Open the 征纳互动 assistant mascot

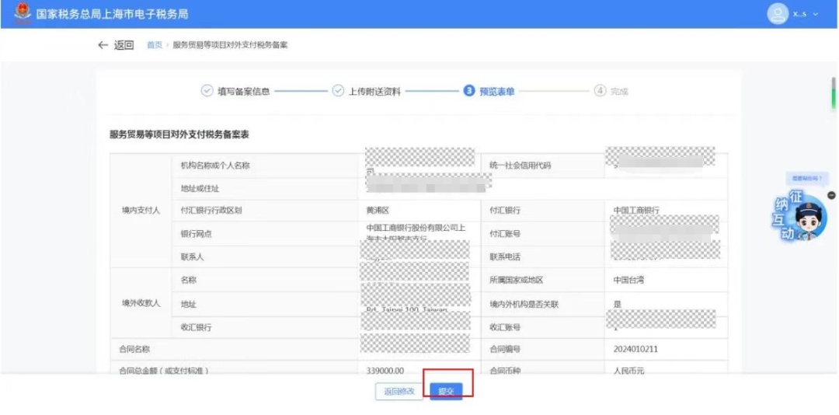coord(801,217)
